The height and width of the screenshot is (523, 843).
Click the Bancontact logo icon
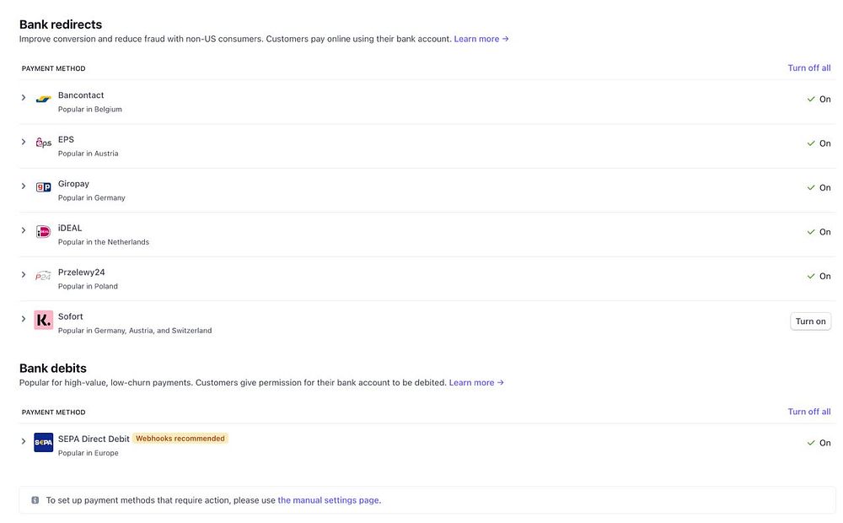click(44, 100)
